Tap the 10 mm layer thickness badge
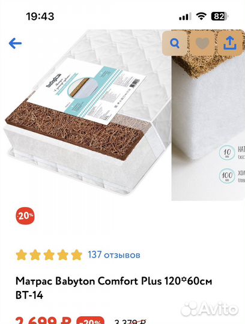Viewport: 245px width, 324px height. [227, 152]
